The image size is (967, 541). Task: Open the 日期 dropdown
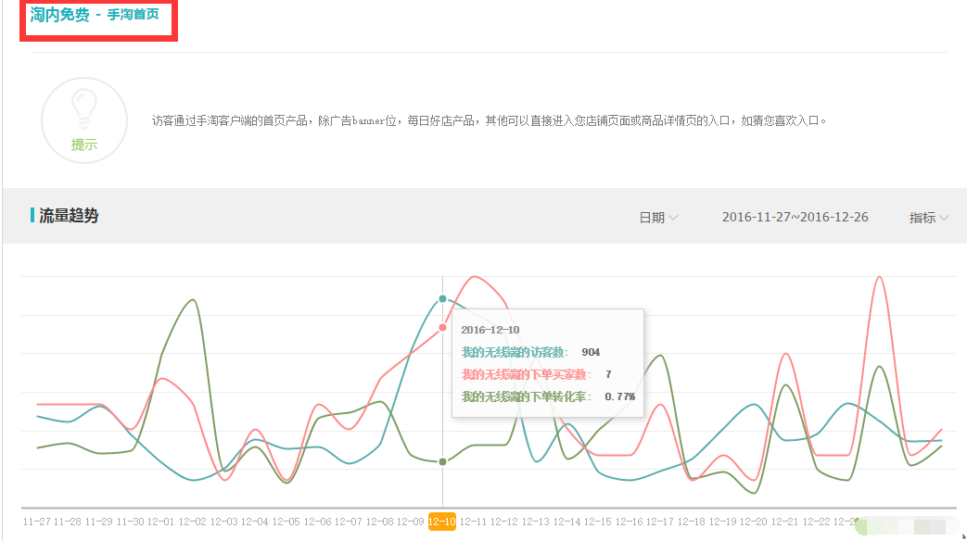click(658, 218)
